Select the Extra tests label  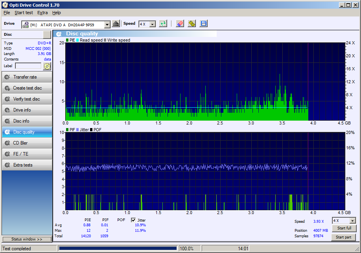coord(23,165)
